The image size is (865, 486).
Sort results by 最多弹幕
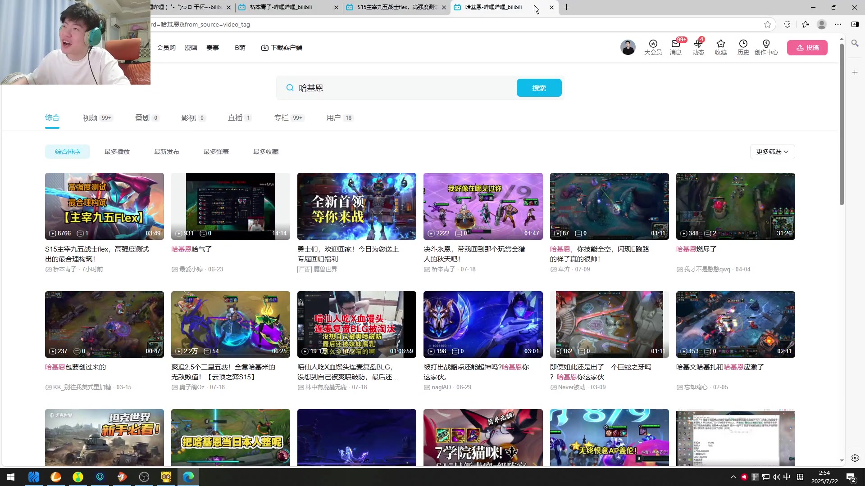[216, 152]
